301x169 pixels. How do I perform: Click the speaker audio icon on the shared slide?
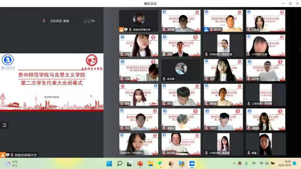[91, 96]
